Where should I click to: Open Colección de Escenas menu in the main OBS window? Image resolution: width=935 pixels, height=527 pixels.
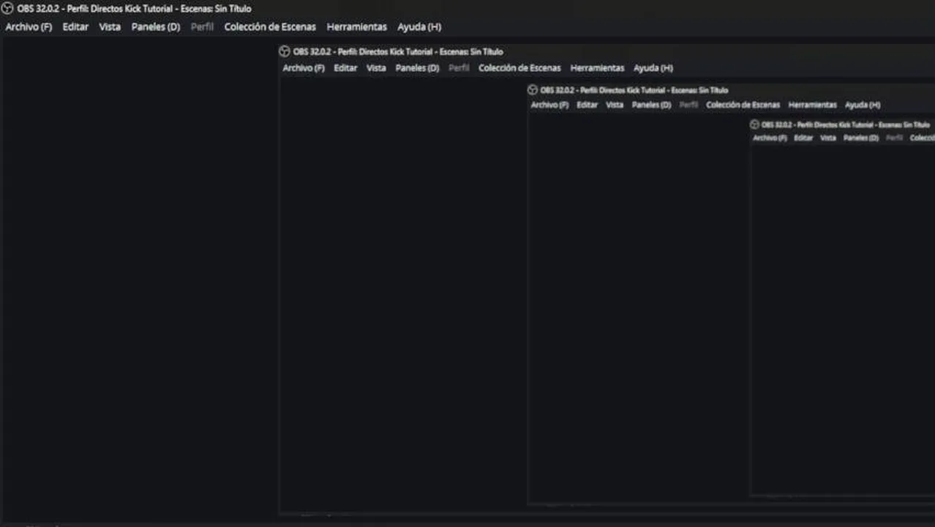(x=270, y=27)
